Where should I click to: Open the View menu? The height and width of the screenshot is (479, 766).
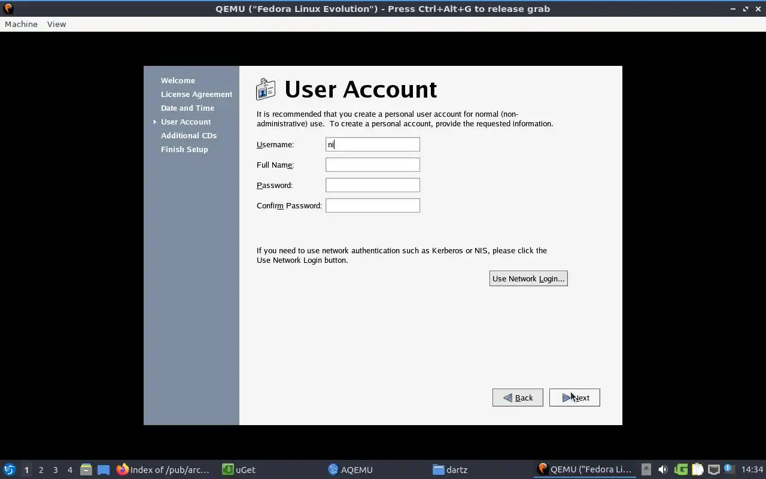(56, 24)
